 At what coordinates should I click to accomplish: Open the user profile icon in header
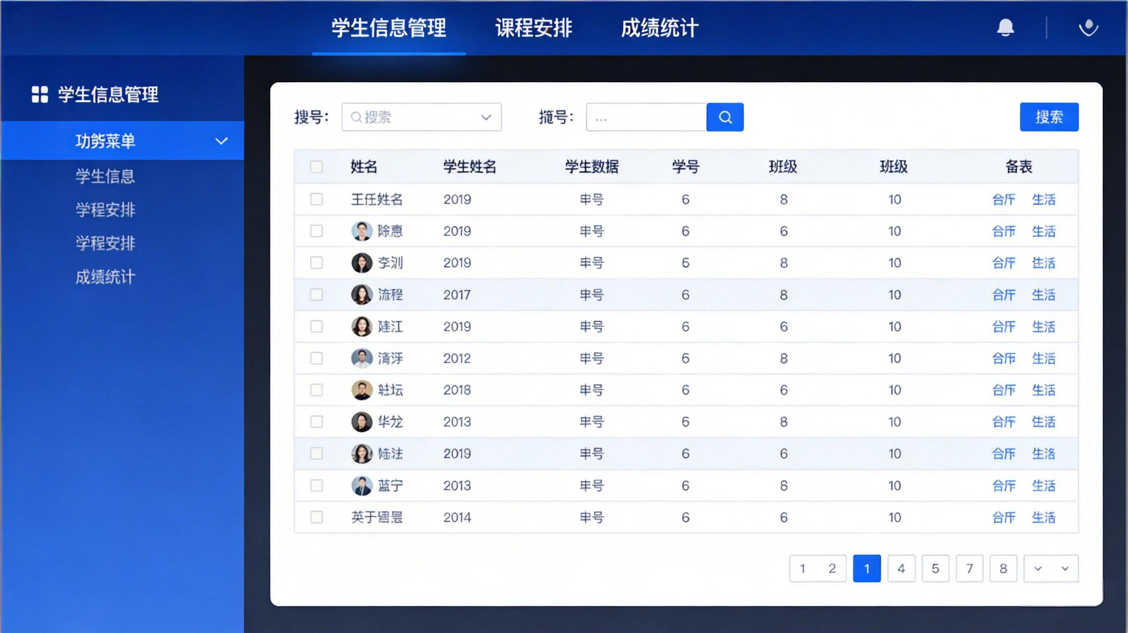pyautogui.click(x=1088, y=28)
